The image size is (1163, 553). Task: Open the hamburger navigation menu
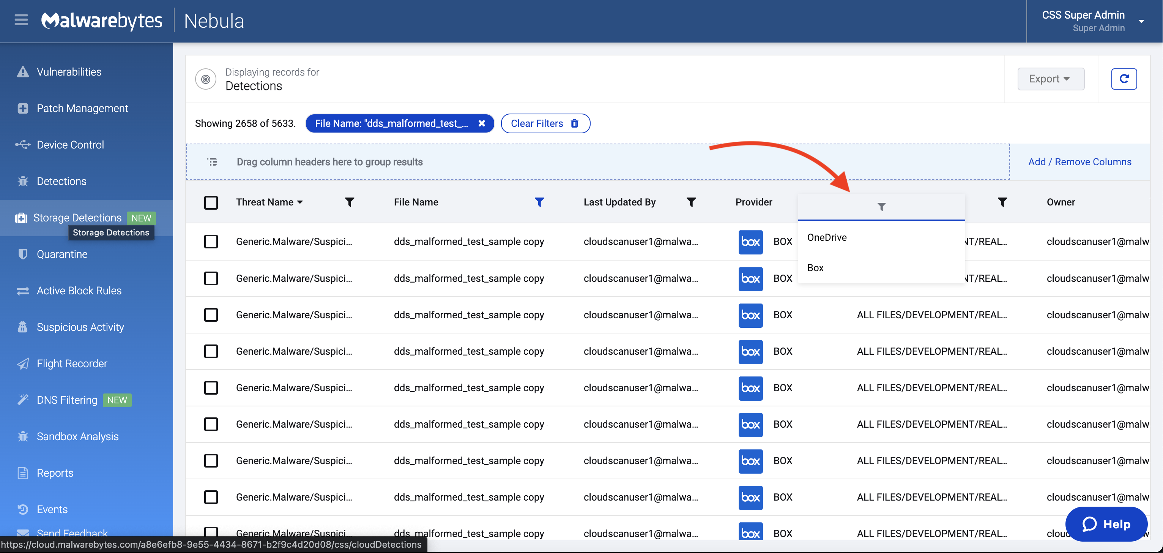point(21,21)
